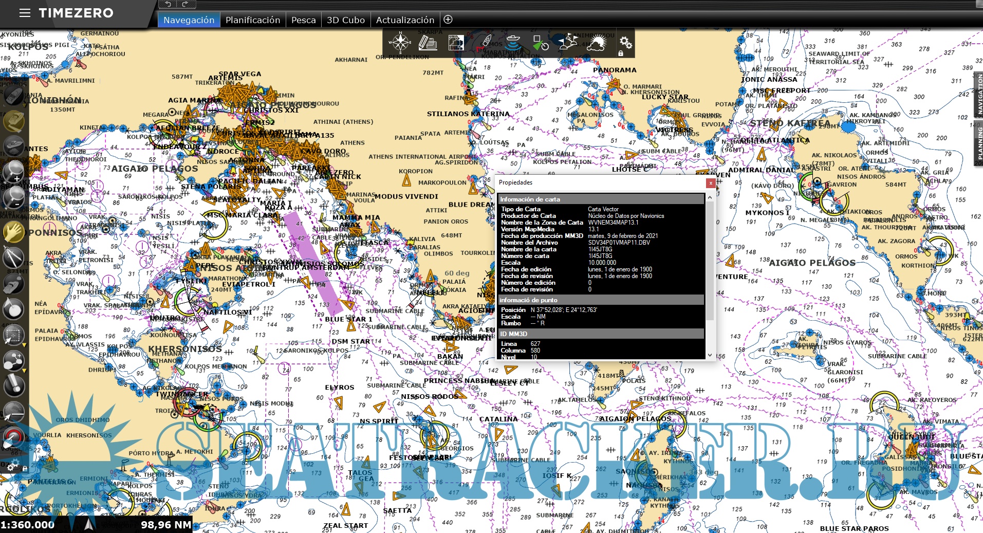
Task: Click the compass orientation icon
Action: (400, 42)
